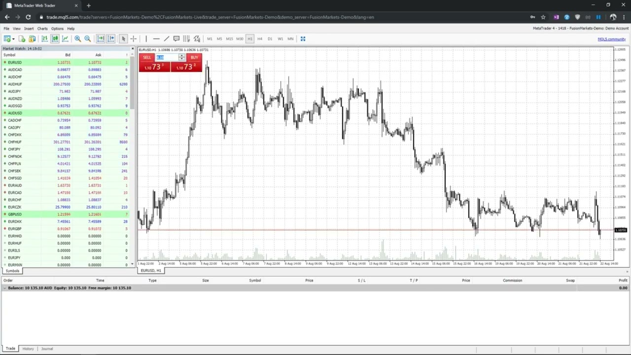Open the Charts menu
The width and height of the screenshot is (631, 355).
coord(42,29)
